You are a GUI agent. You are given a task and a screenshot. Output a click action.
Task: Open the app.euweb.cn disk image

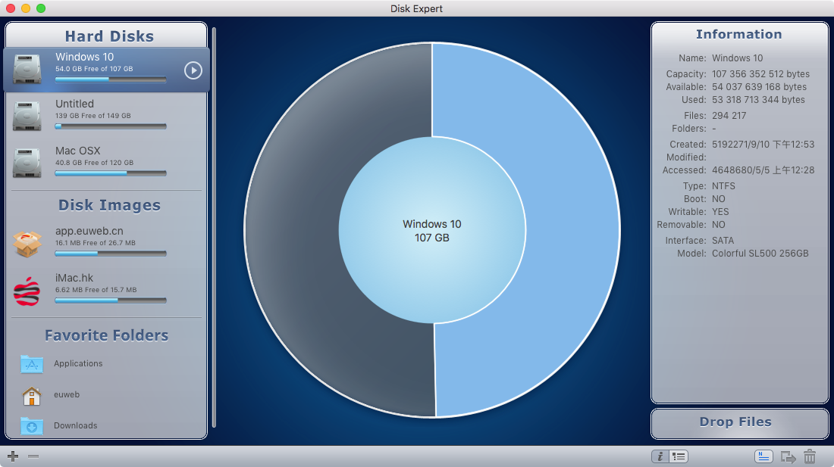coord(106,243)
